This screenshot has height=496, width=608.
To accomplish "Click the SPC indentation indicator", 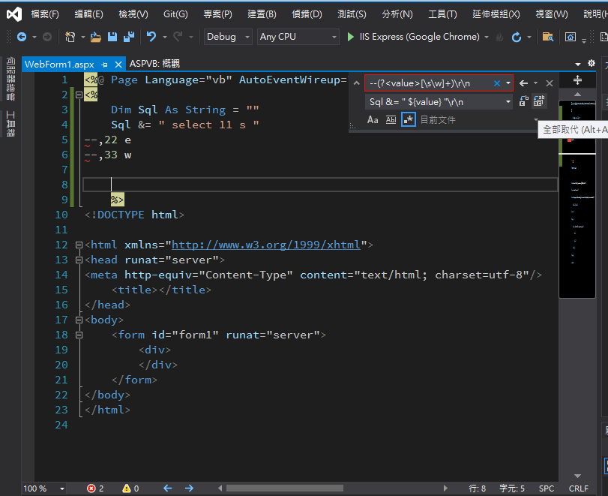I will (x=547, y=488).
